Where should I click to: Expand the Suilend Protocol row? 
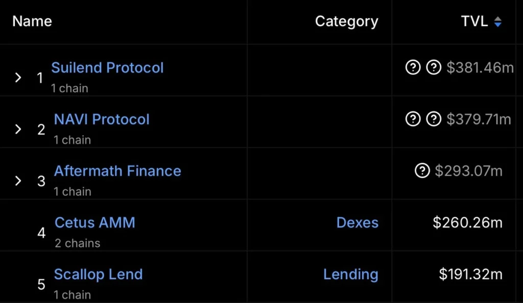pyautogui.click(x=18, y=78)
